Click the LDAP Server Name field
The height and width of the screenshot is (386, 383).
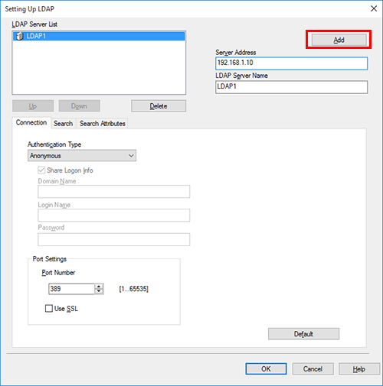[x=292, y=87]
